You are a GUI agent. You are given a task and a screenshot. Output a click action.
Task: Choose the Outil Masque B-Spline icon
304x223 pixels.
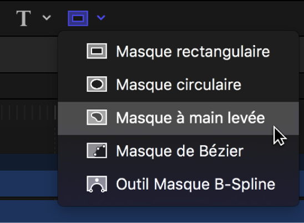97,184
